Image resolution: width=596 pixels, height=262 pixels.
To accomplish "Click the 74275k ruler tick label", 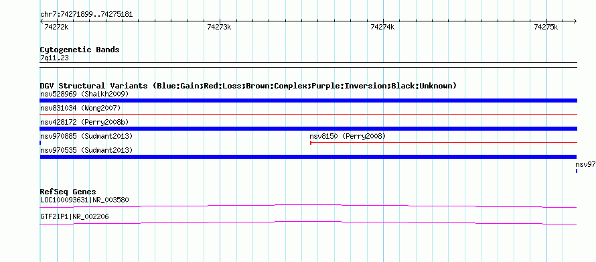I will click(x=546, y=27).
